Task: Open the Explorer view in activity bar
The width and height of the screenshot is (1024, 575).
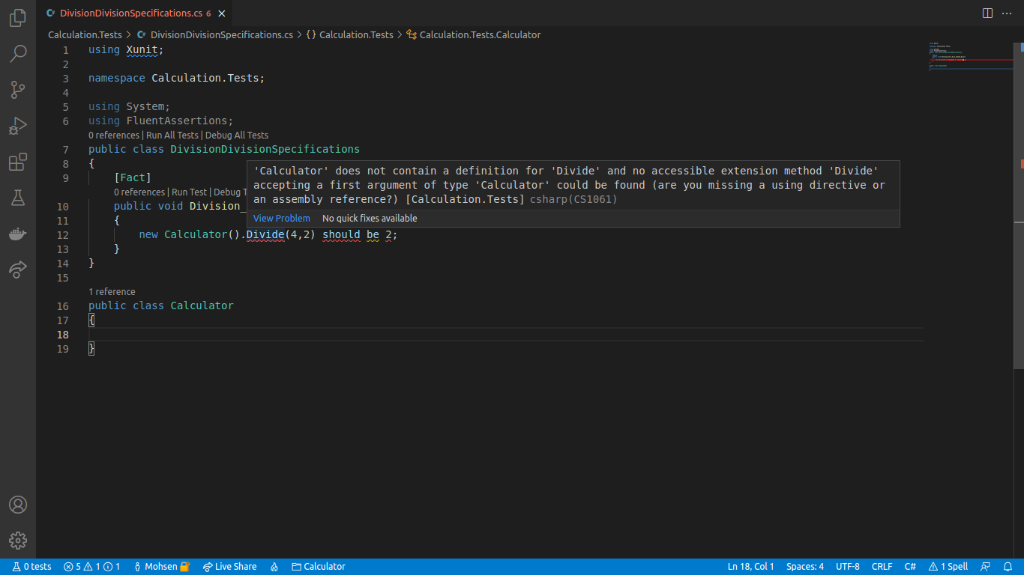Action: pyautogui.click(x=18, y=18)
